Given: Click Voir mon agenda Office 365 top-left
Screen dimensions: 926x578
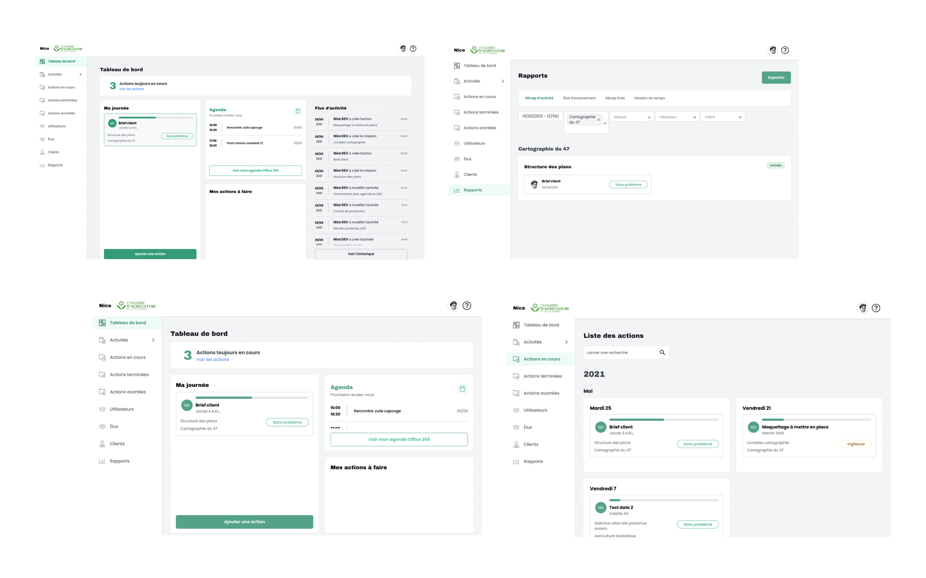Looking at the screenshot, I should 256,171.
